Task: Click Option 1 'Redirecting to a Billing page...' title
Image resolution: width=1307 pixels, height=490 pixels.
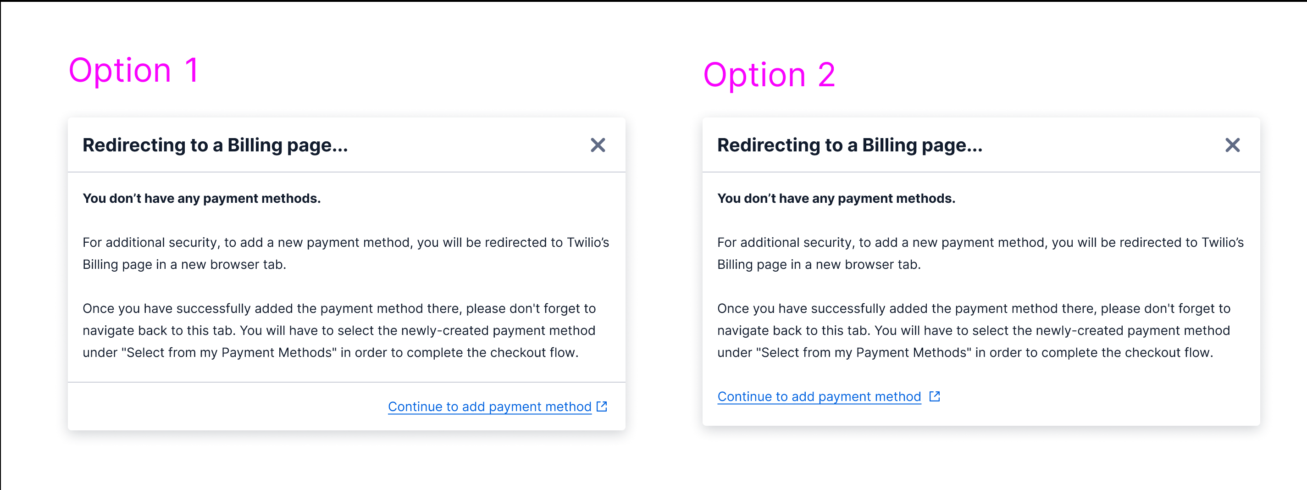Action: pyautogui.click(x=215, y=145)
